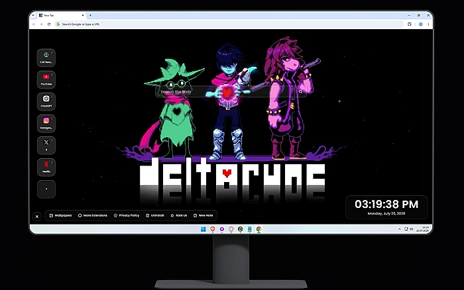Open the YouTube shortcut tile
464x290 pixels.
(x=46, y=79)
